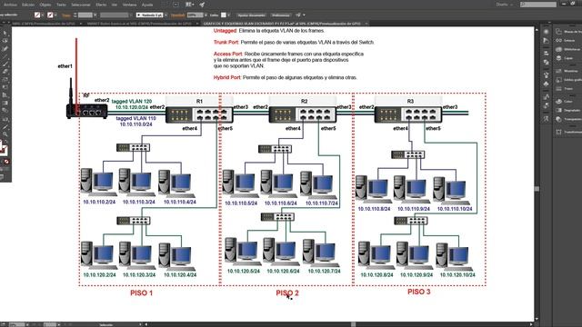Select the 10.10.110.2/24 label on canvas
Screen dimensions: 582x327
pos(99,202)
